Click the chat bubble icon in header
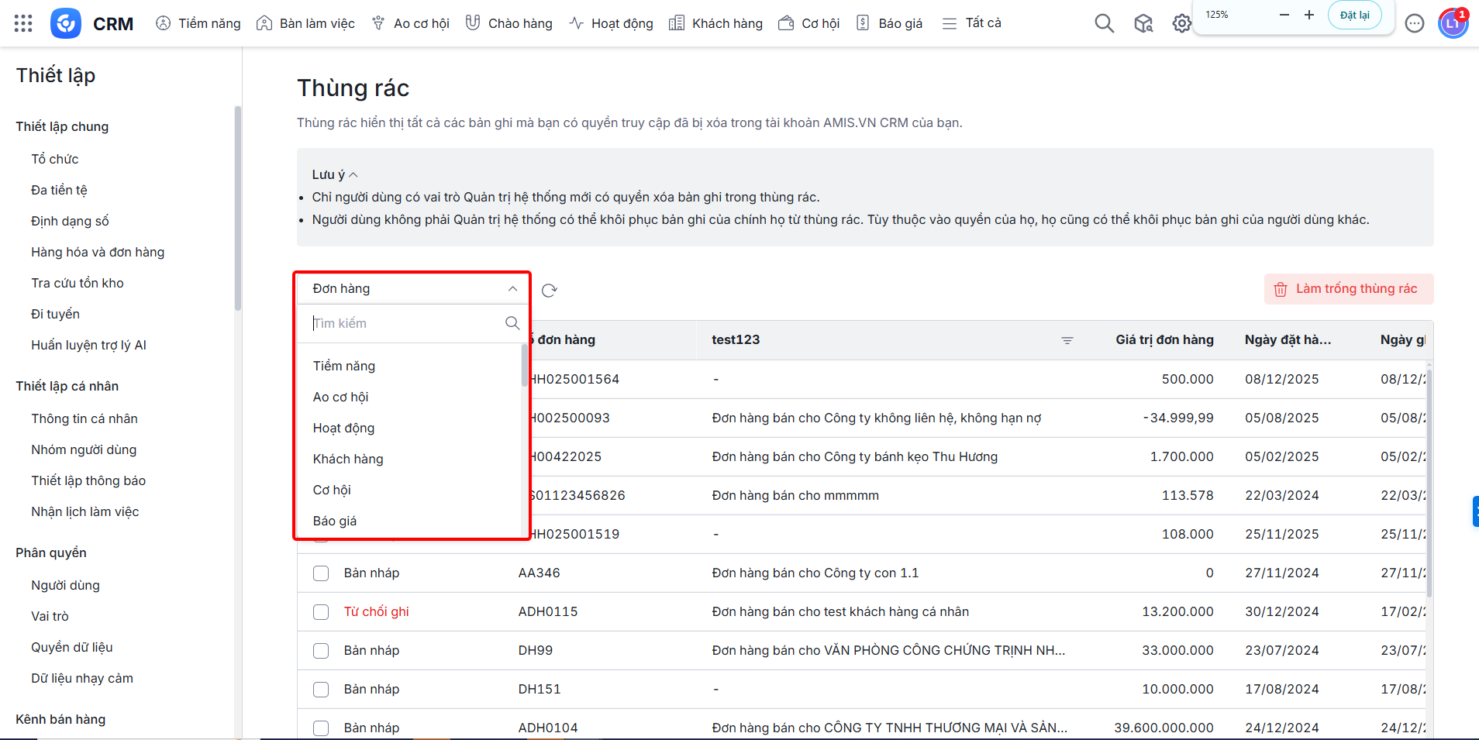 1414,24
